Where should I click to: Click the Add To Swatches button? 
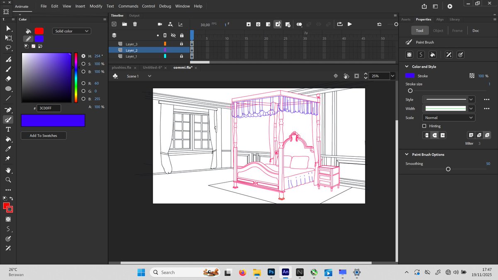44,136
